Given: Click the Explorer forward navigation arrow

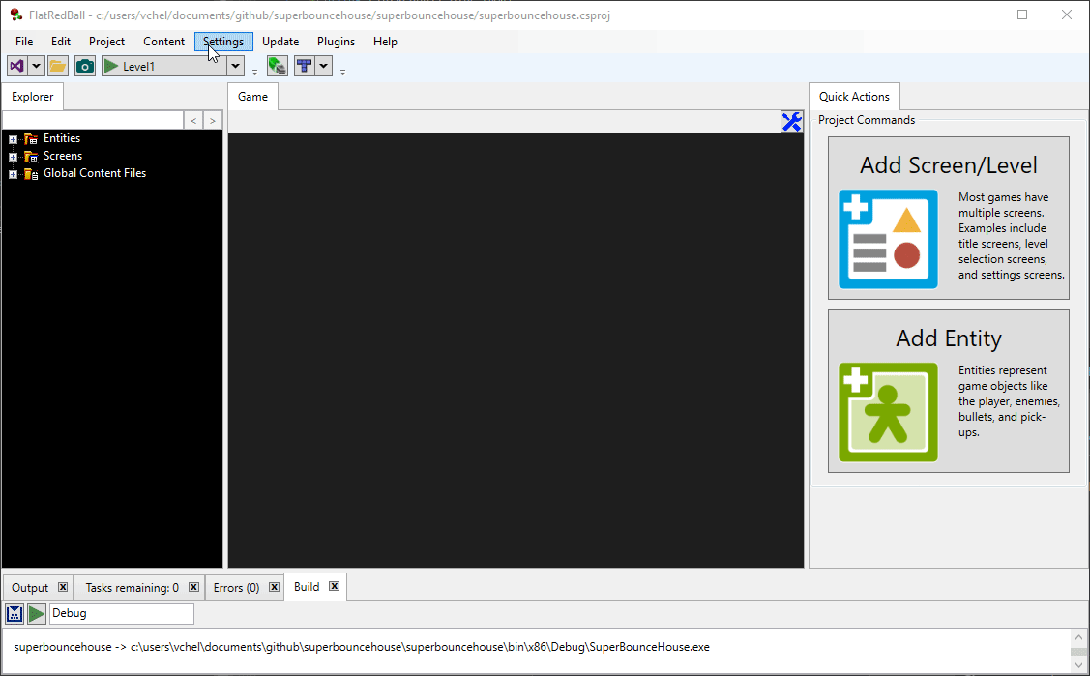Looking at the screenshot, I should tap(213, 120).
